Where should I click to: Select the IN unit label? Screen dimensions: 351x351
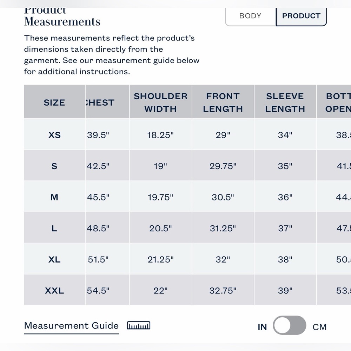click(262, 327)
